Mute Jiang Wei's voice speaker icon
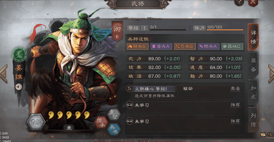The image size is (274, 142). pos(19,87)
